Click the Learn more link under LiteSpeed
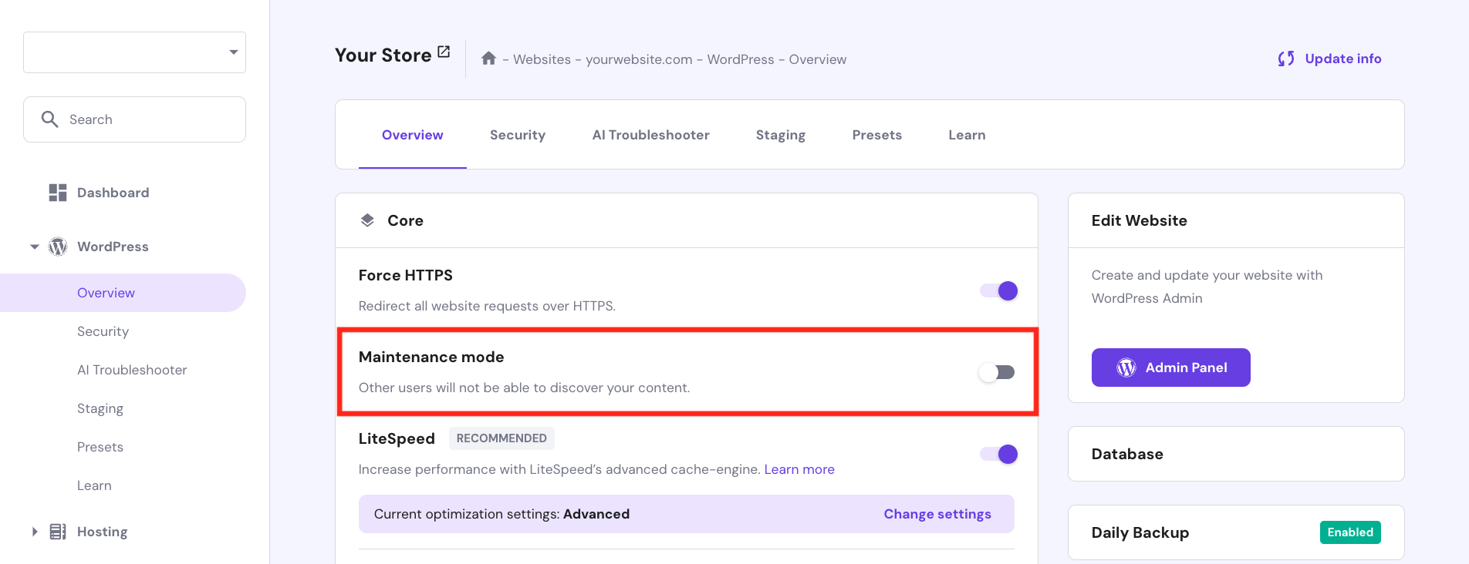 799,468
